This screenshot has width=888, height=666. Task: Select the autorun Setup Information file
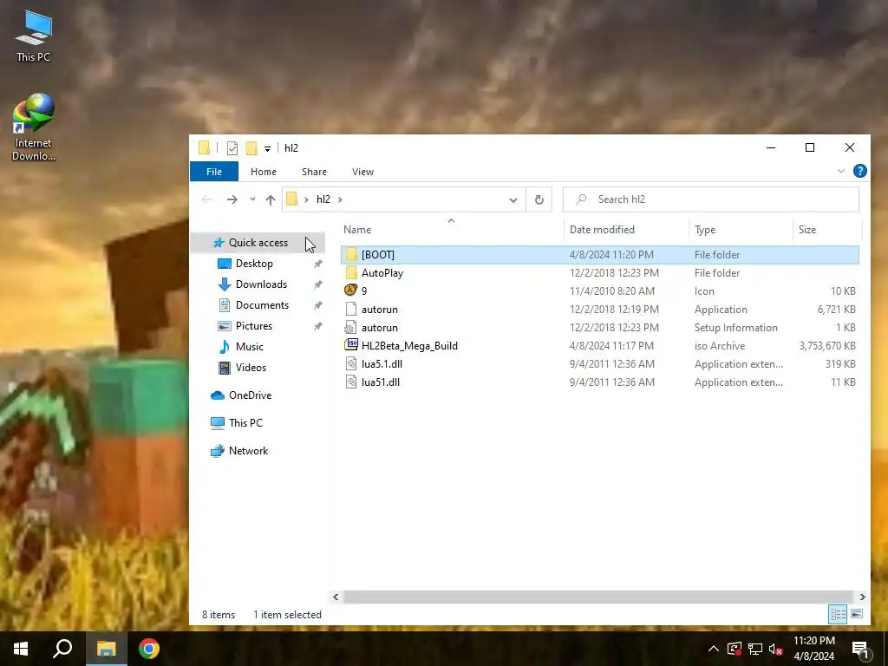click(x=600, y=327)
